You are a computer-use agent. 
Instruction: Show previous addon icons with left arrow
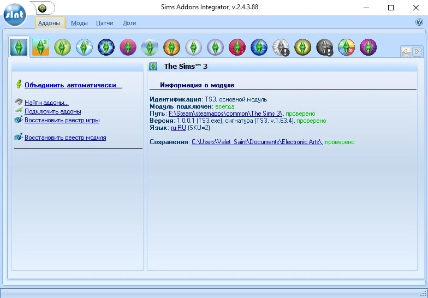406,51
